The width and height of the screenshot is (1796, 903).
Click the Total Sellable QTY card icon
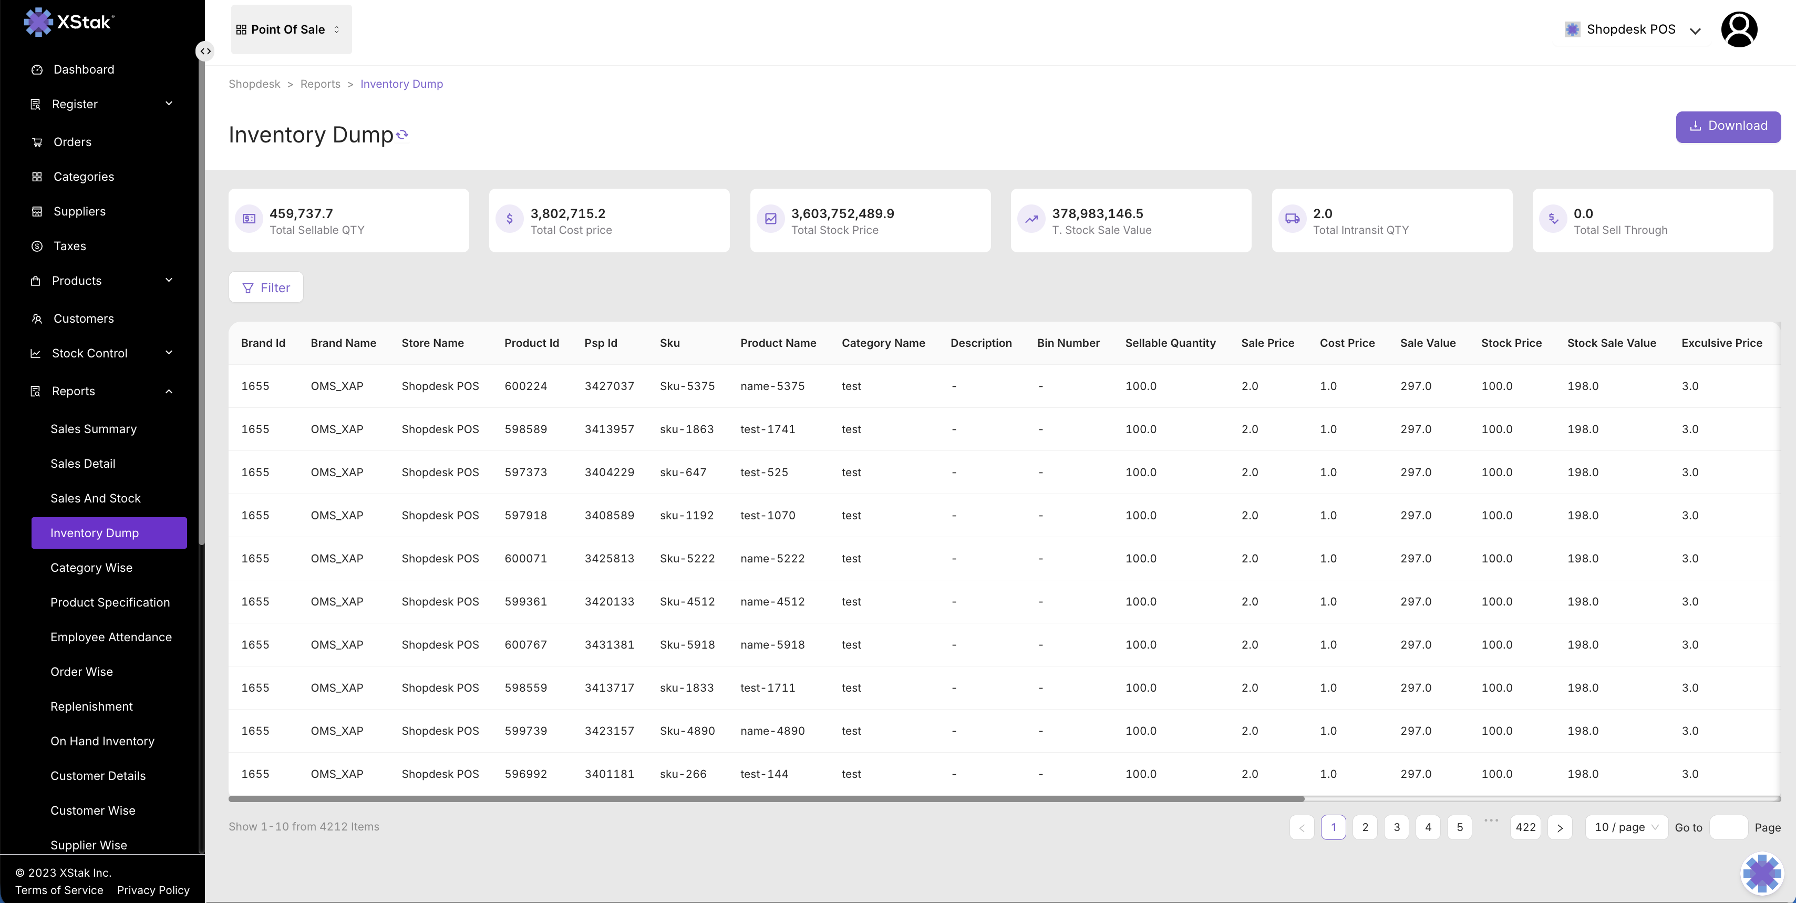(x=249, y=219)
